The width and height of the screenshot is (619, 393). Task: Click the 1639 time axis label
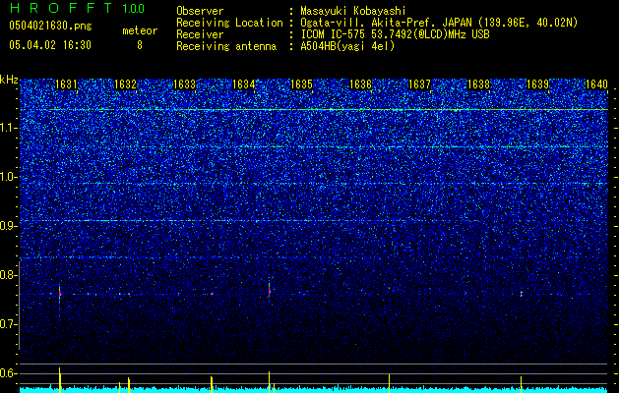[537, 84]
